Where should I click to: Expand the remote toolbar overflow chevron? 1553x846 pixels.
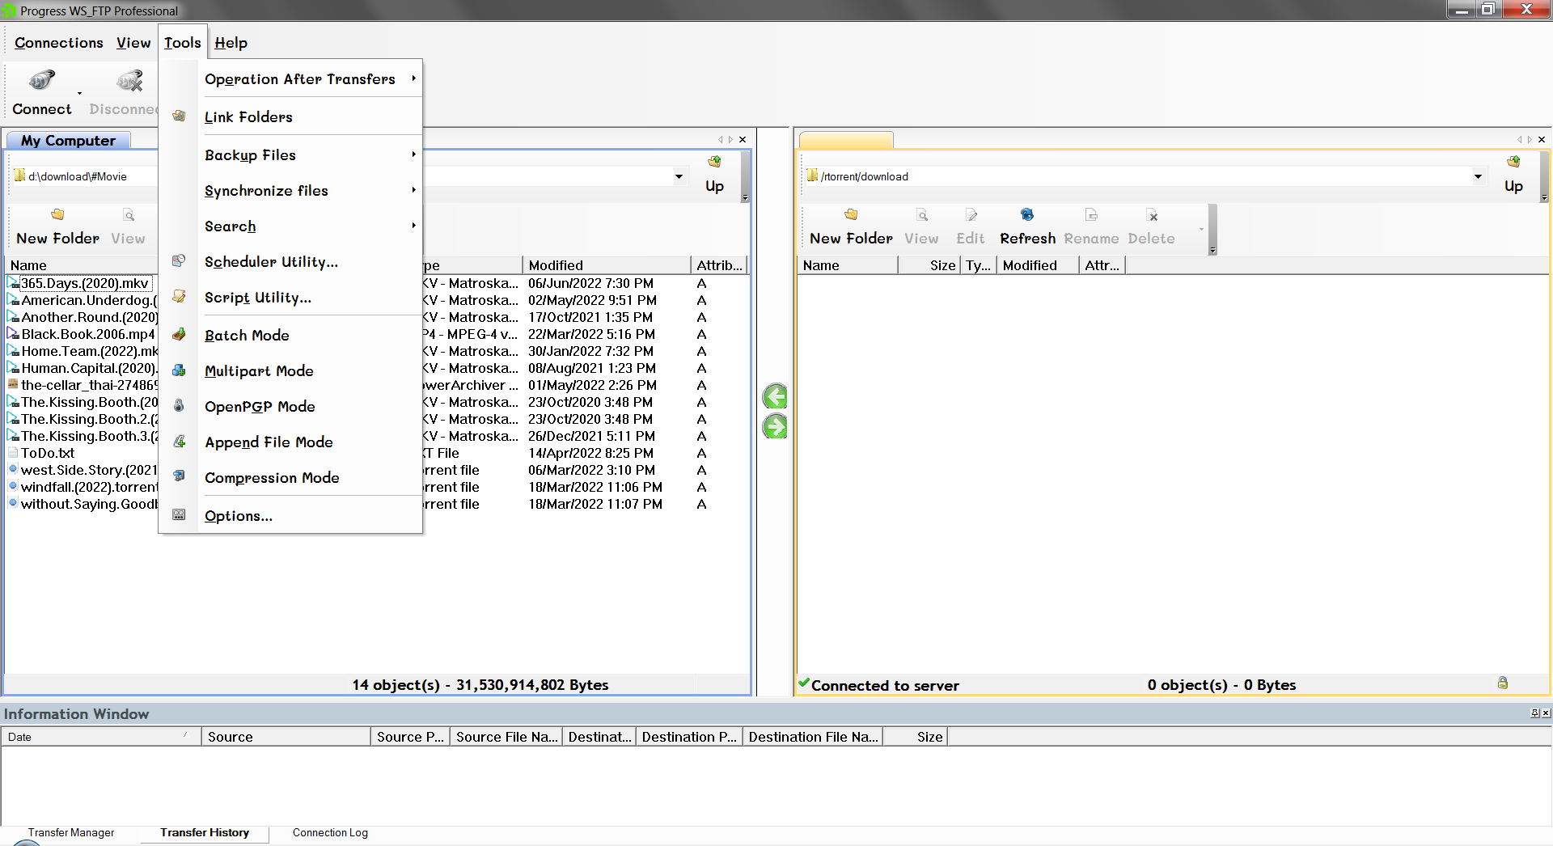(x=1212, y=251)
